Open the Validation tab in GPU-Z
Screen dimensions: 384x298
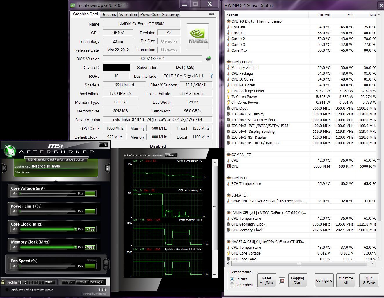tap(128, 14)
